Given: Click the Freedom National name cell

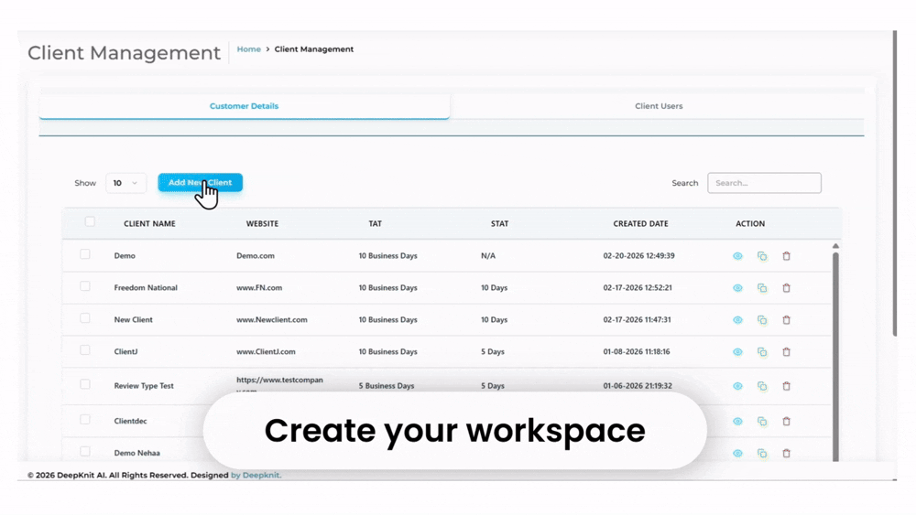Looking at the screenshot, I should (146, 288).
